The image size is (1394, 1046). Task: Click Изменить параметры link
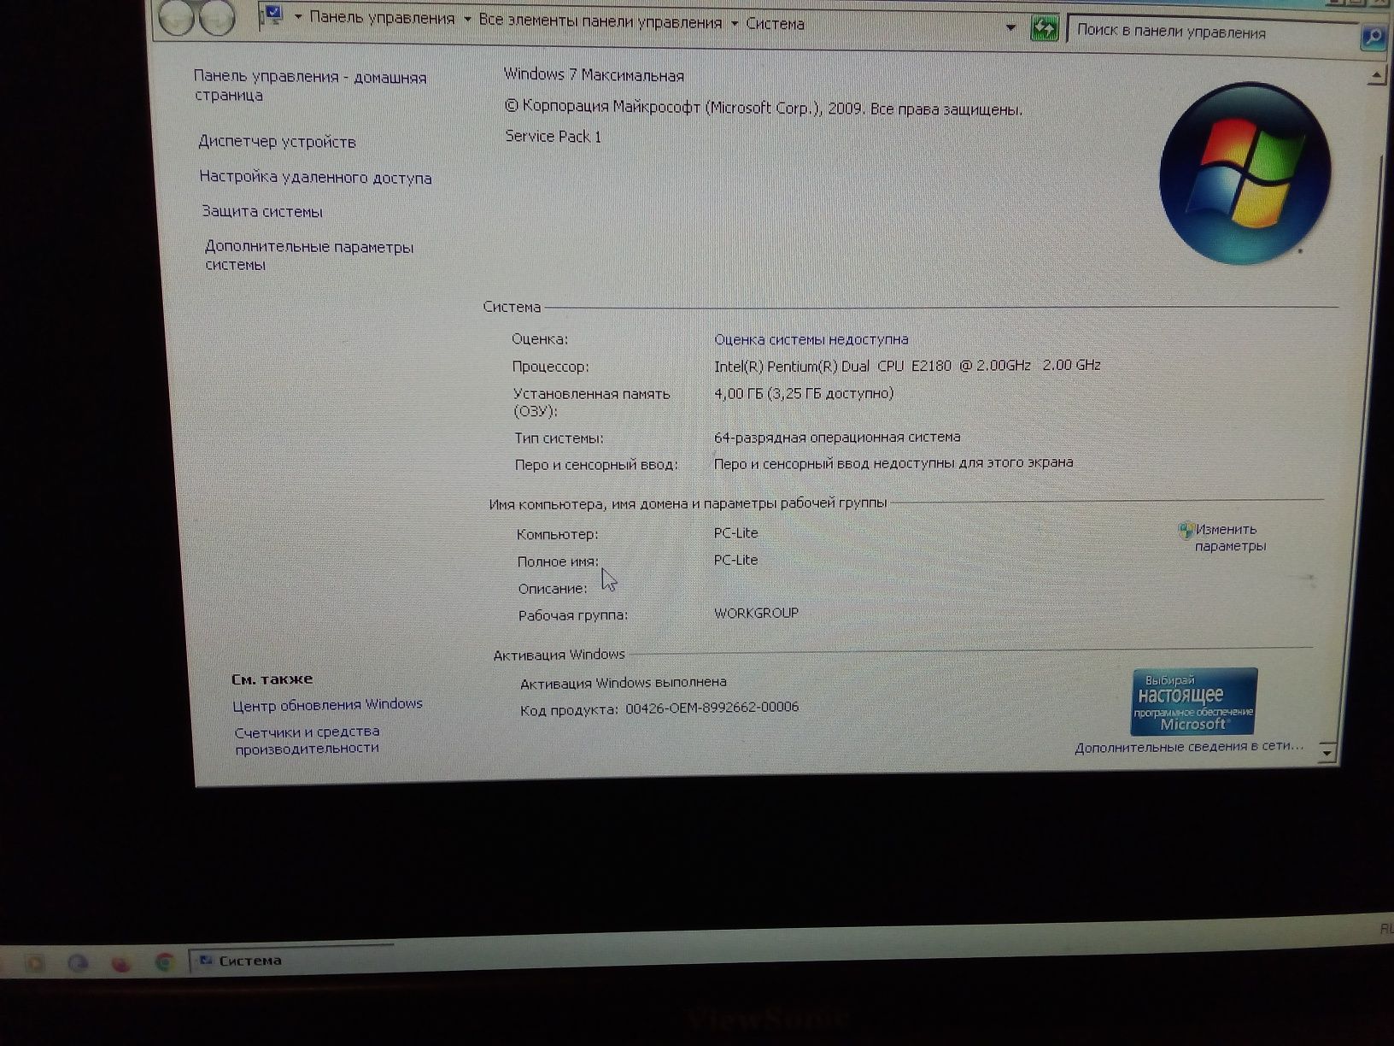coord(1230,538)
